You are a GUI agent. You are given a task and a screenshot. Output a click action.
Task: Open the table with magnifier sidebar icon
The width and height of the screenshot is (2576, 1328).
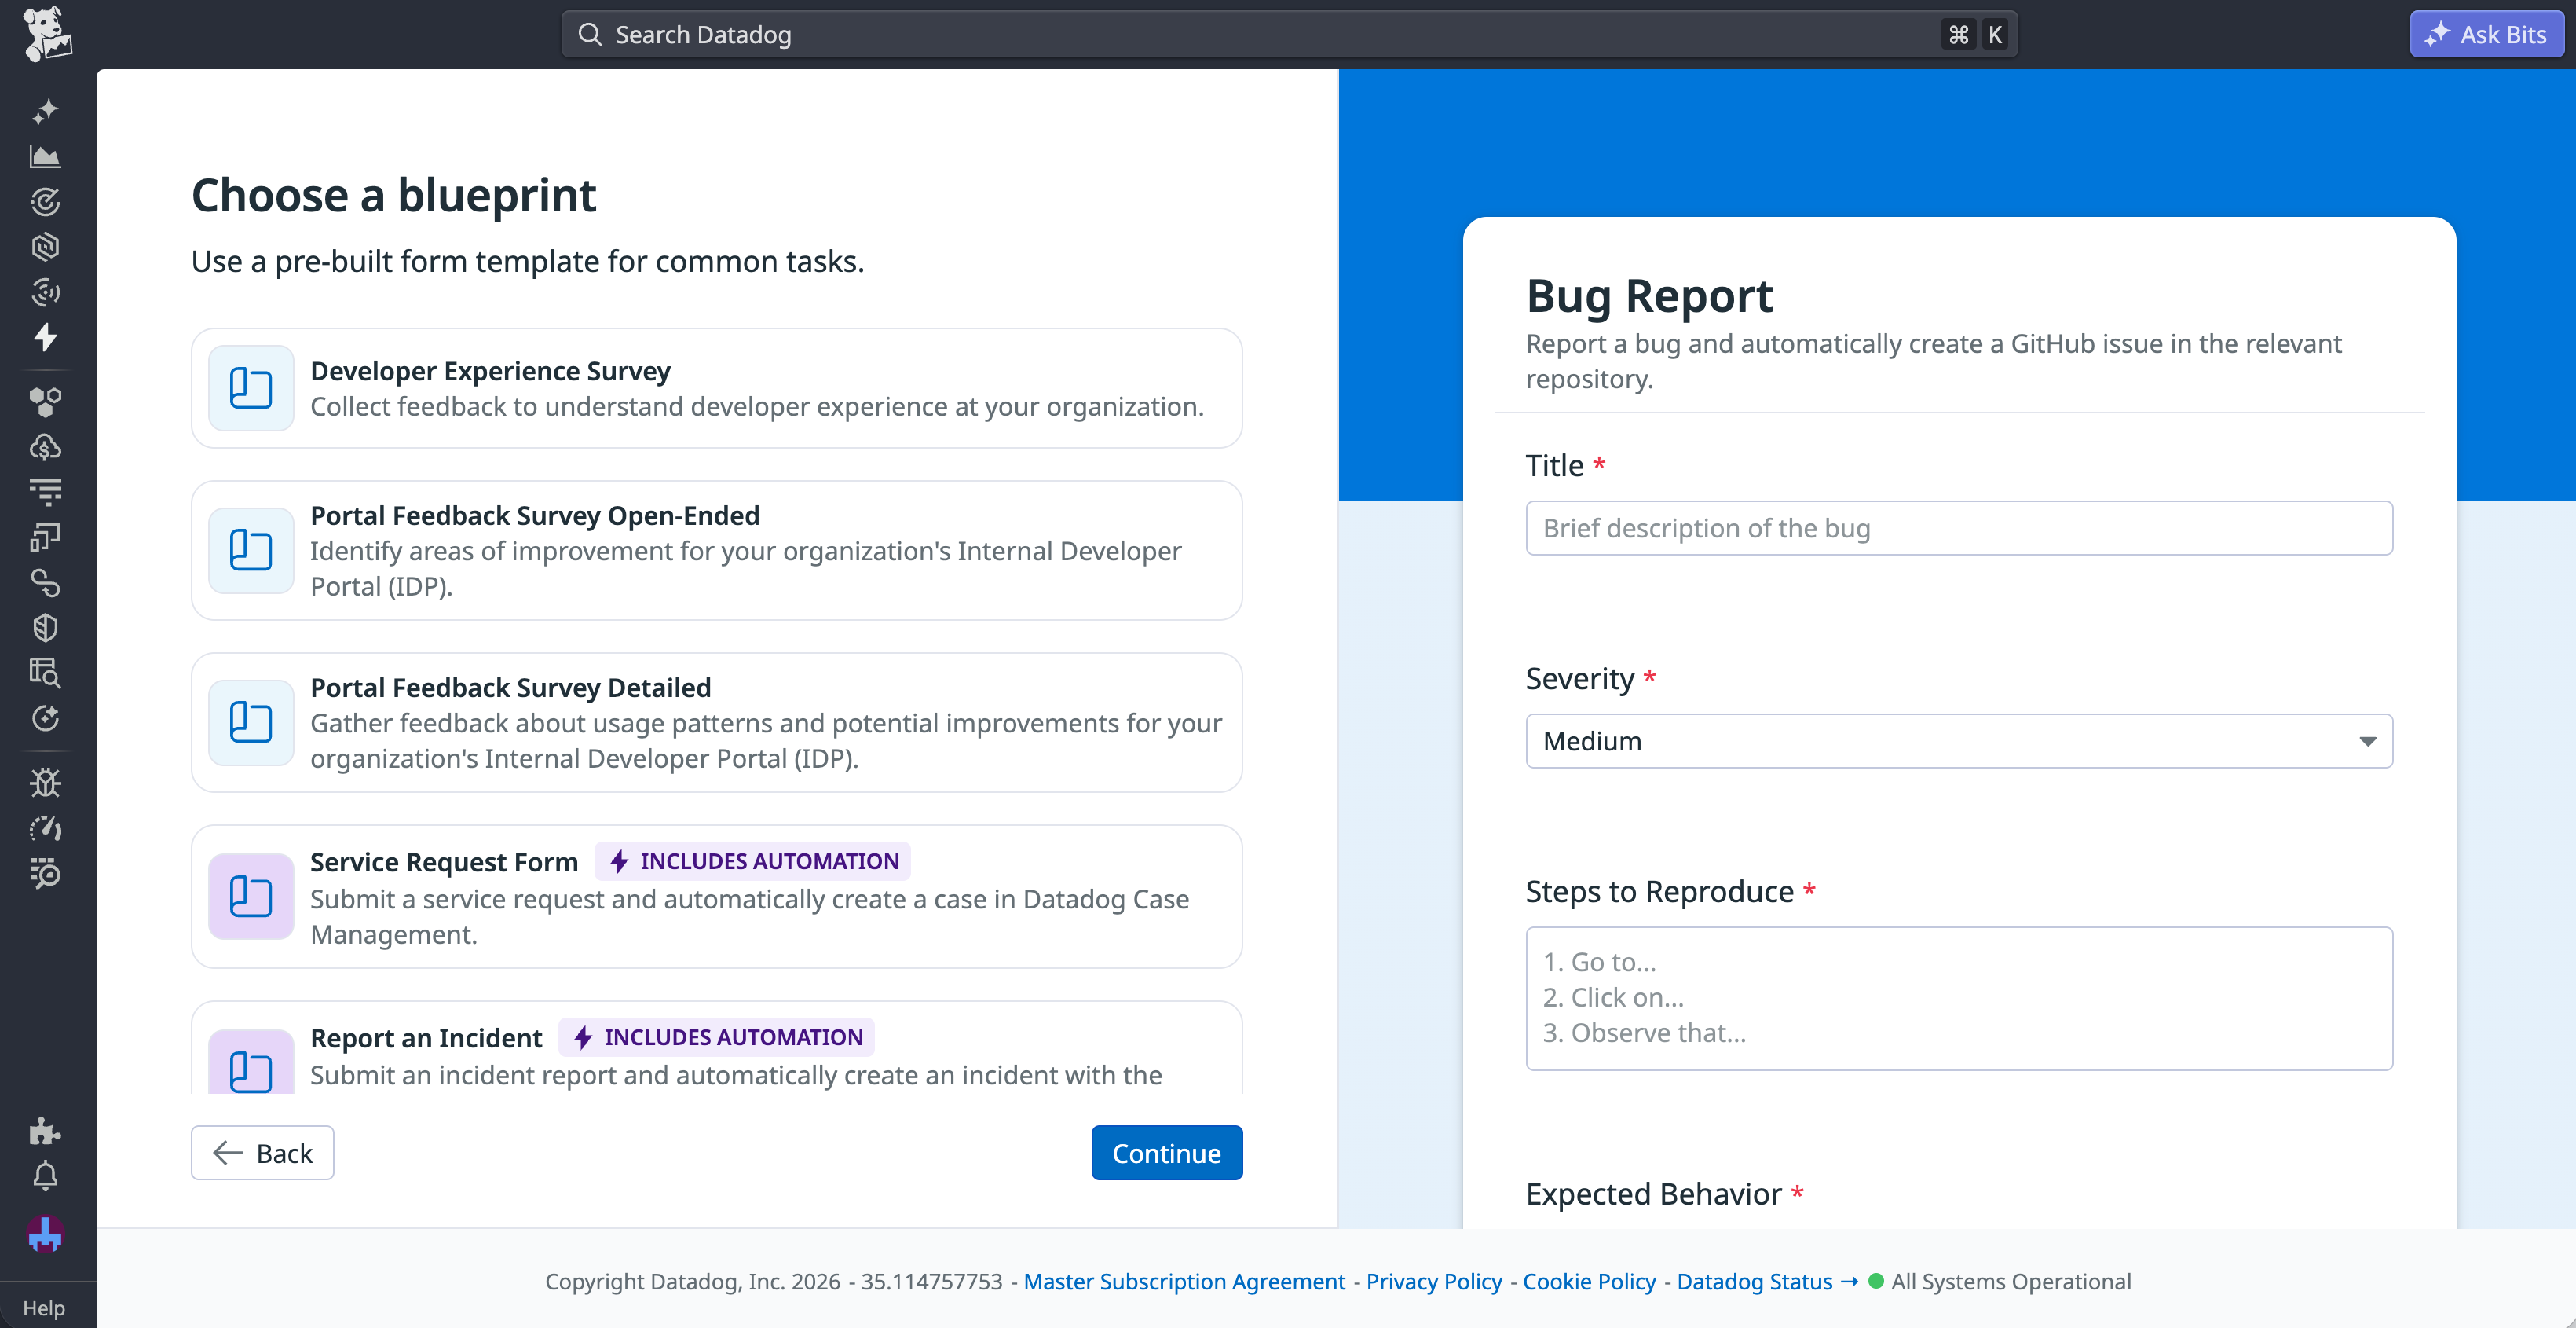45,673
